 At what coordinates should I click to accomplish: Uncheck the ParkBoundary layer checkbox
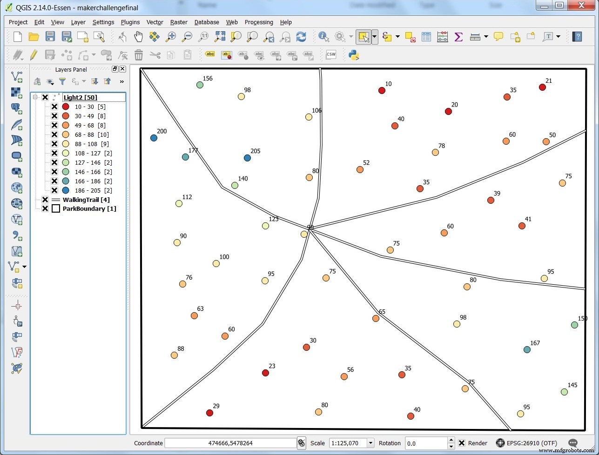click(x=45, y=209)
